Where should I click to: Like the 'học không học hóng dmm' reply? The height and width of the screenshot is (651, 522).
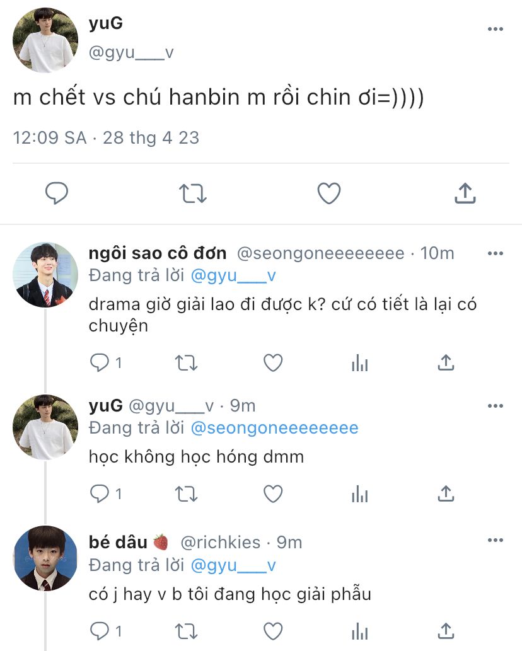click(273, 493)
